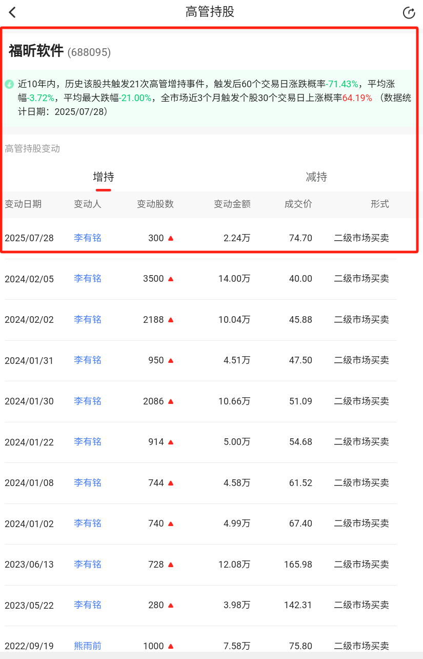The height and width of the screenshot is (659, 423).
Task: Tap the stock code (688095)
Action: pyautogui.click(x=89, y=52)
